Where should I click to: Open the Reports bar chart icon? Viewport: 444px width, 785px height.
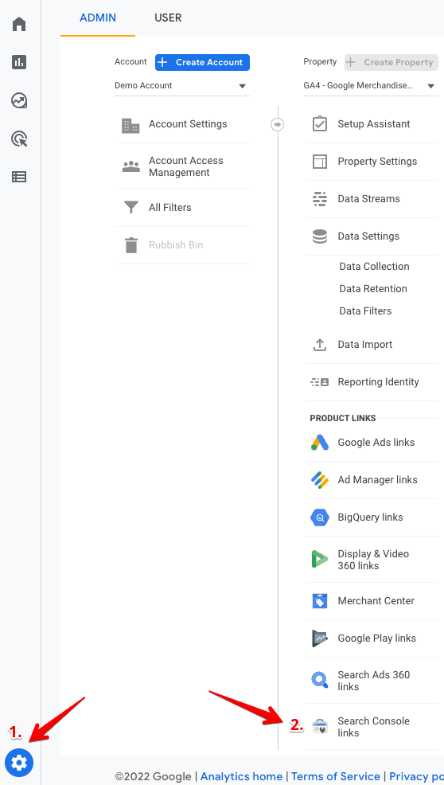[x=19, y=62]
